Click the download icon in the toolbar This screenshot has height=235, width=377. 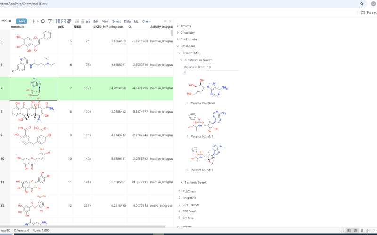pos(34,21)
